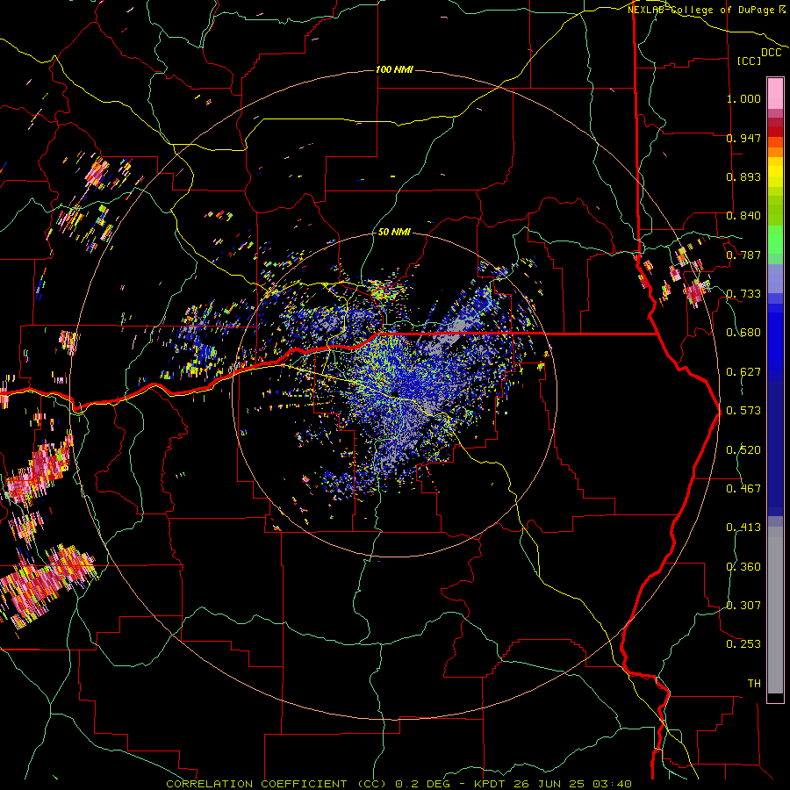
Task: Click the 0.467 color scale value
Action: [x=743, y=489]
